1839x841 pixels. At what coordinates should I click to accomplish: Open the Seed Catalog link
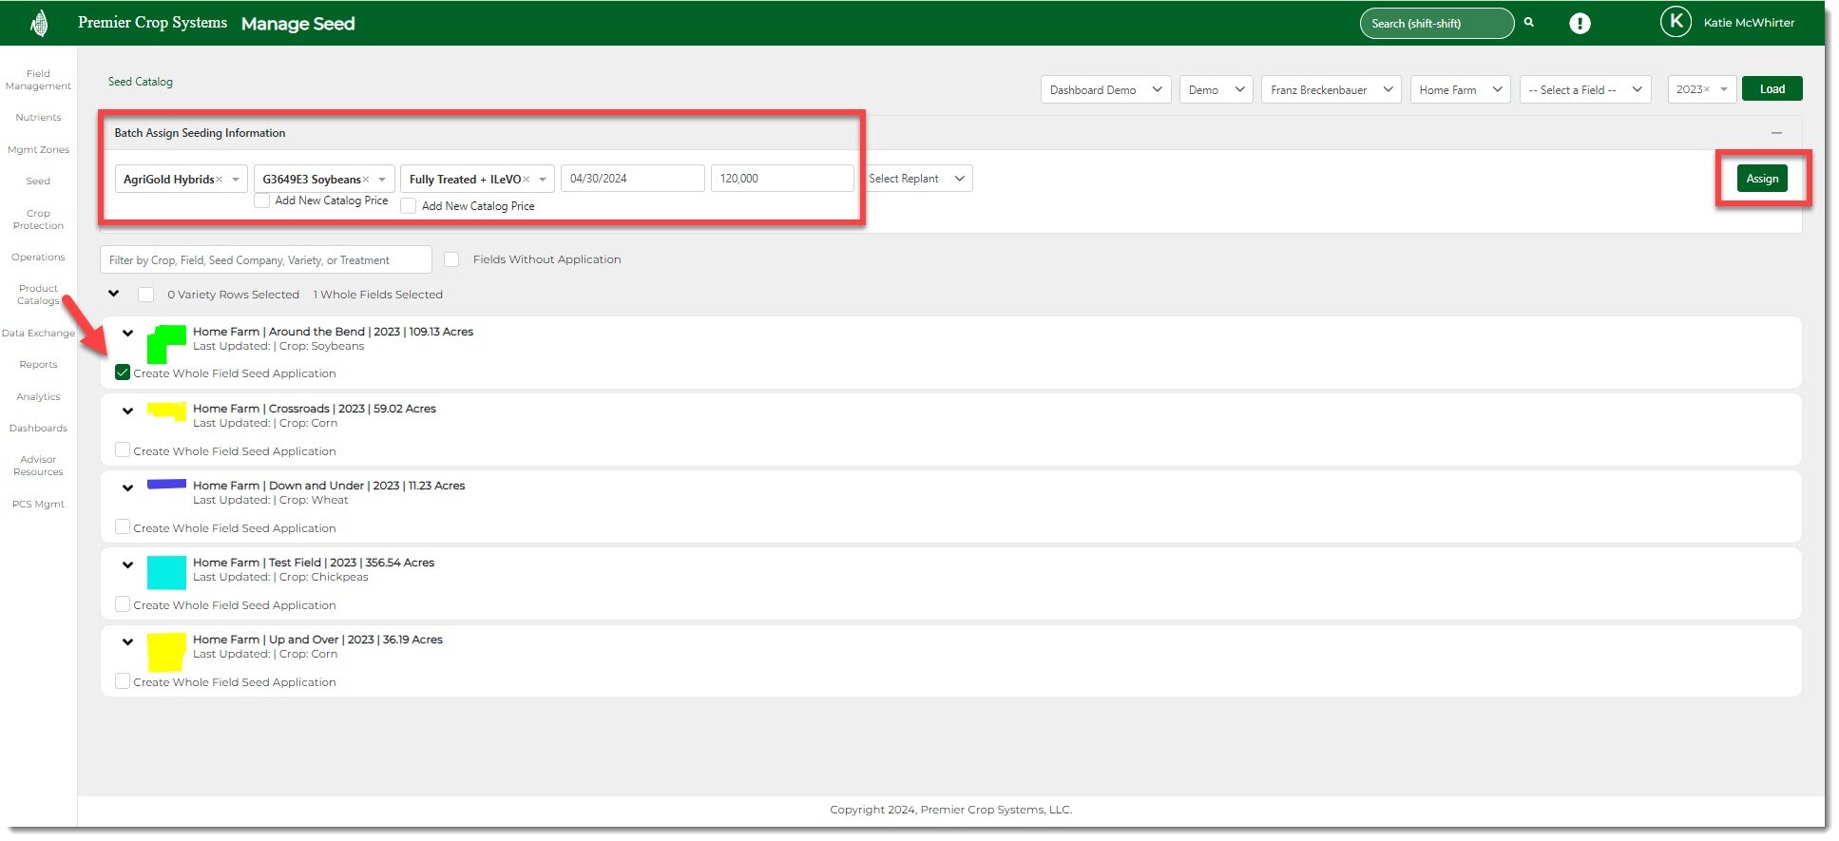(141, 82)
